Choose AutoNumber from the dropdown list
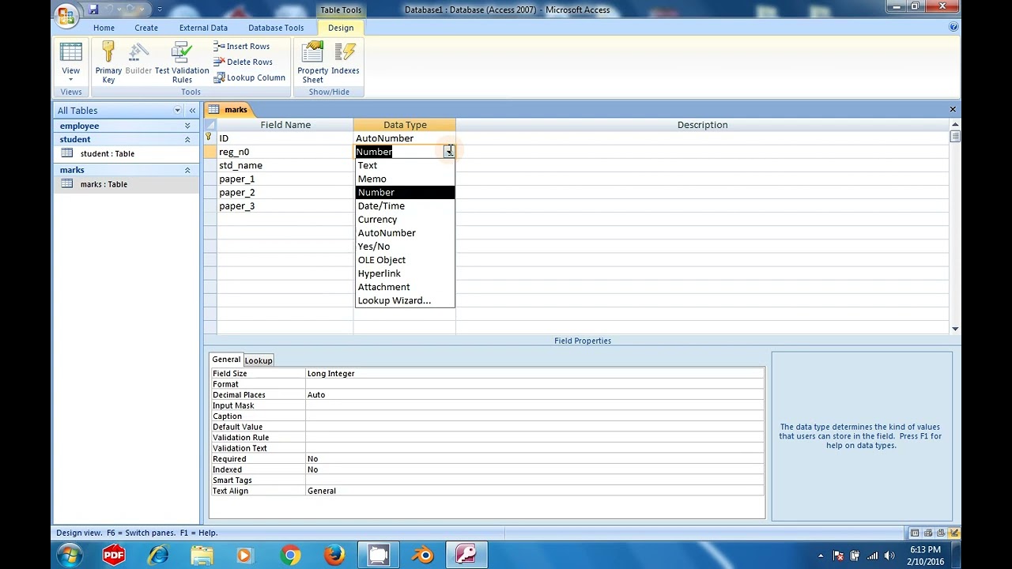Screen dimensions: 1012x569 405,232
